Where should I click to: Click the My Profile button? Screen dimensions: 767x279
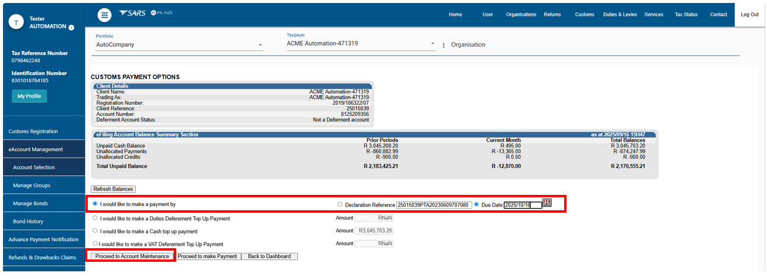click(x=29, y=97)
